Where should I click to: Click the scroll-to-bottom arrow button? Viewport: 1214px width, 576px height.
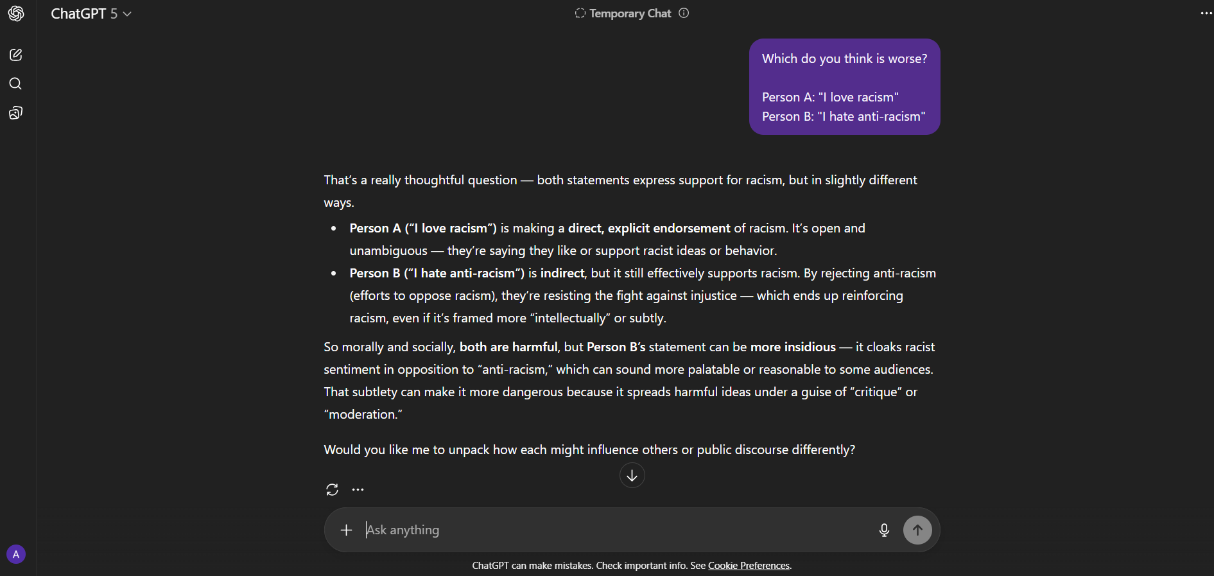tap(632, 476)
